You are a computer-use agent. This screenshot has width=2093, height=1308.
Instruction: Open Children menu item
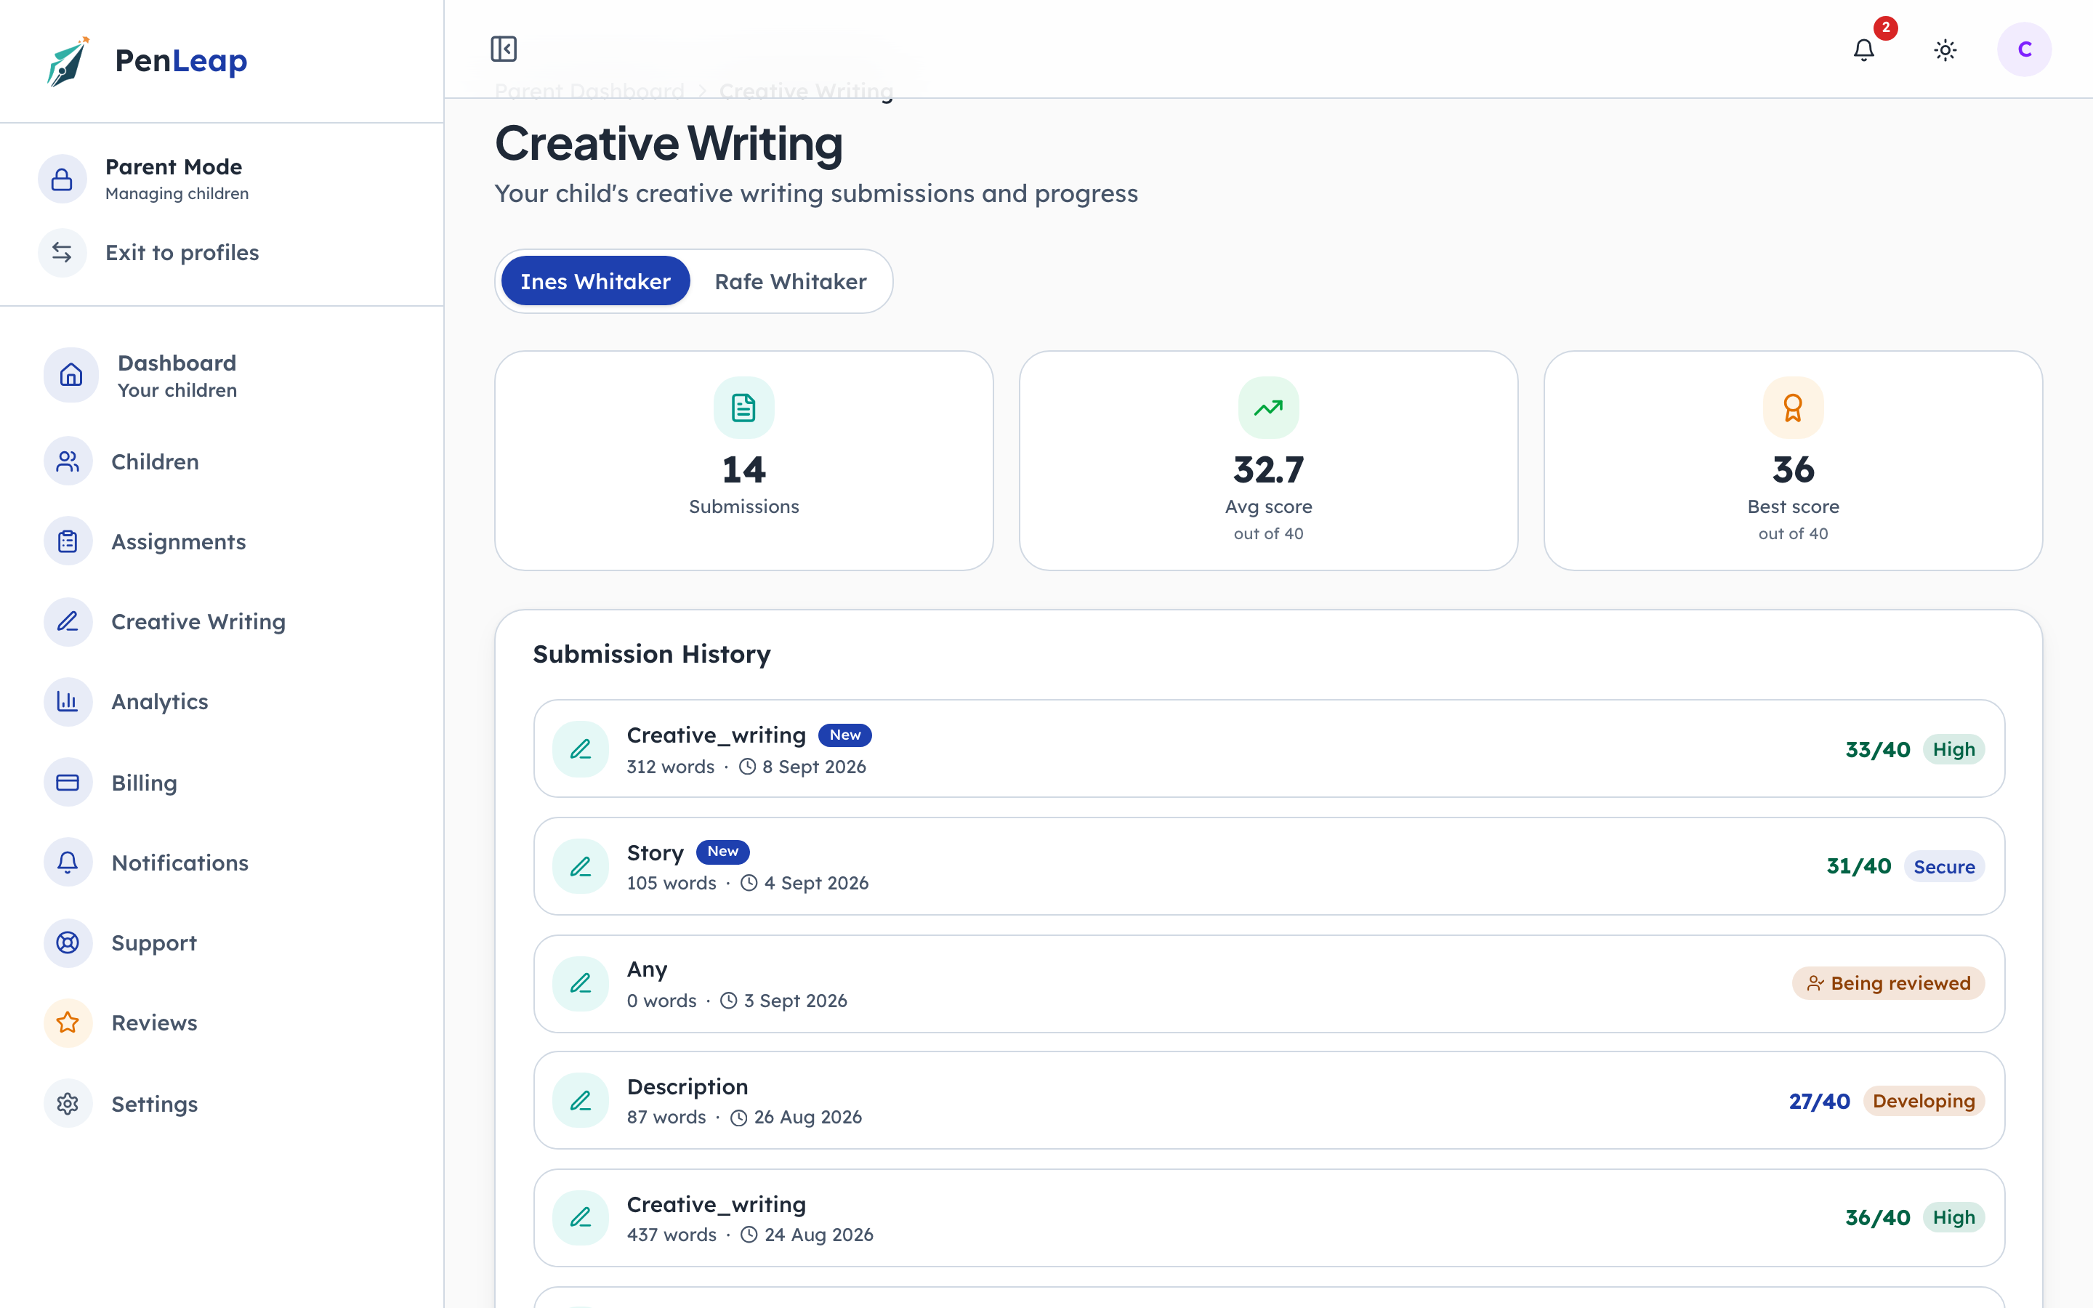pyautogui.click(x=222, y=461)
